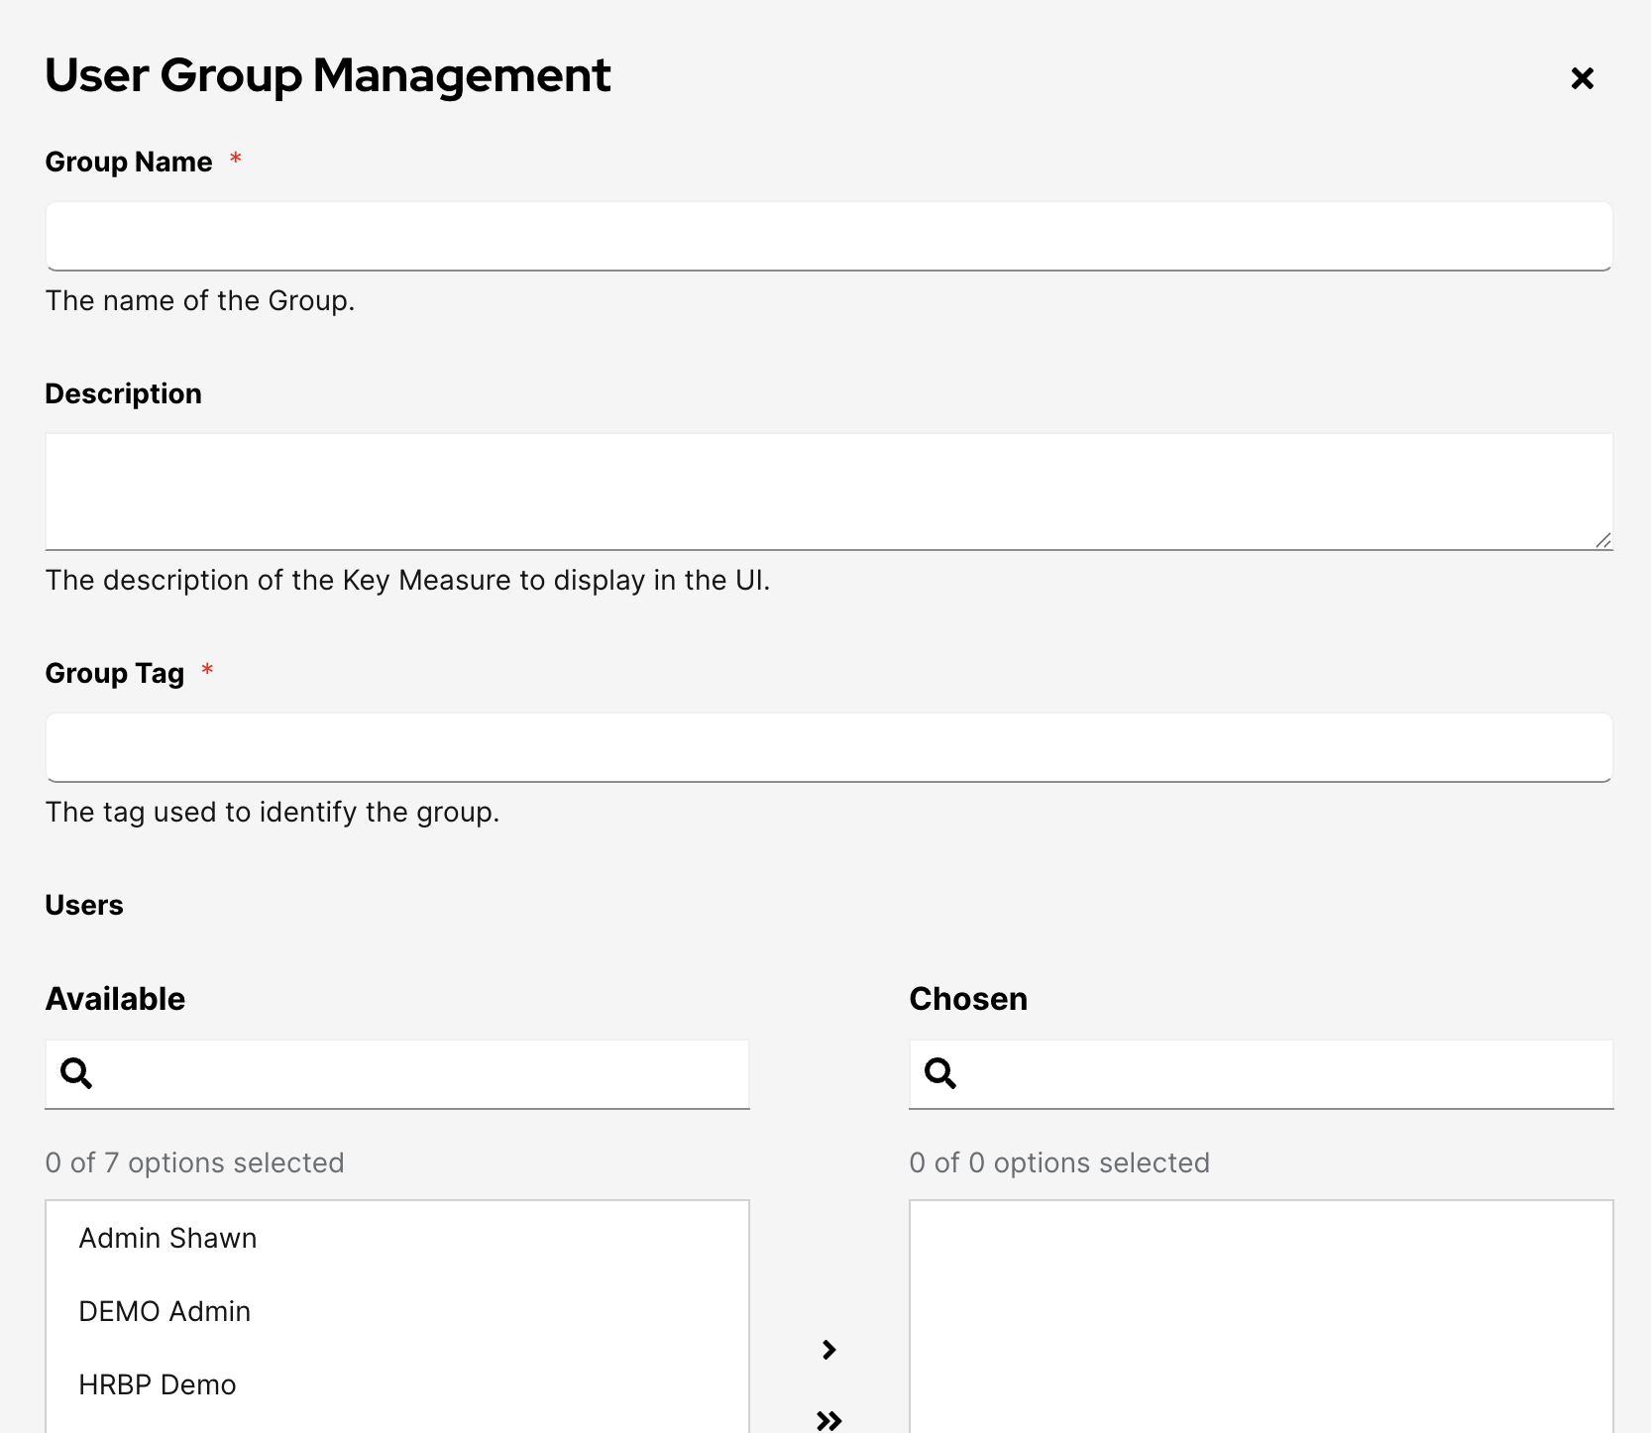Screen dimensions: 1651x1433
Task: Click the Group Name field label
Action: pos(129,163)
